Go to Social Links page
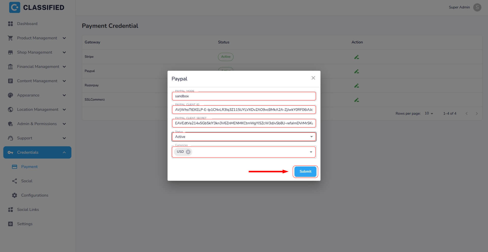This screenshot has height=252, width=488. [x=28, y=210]
